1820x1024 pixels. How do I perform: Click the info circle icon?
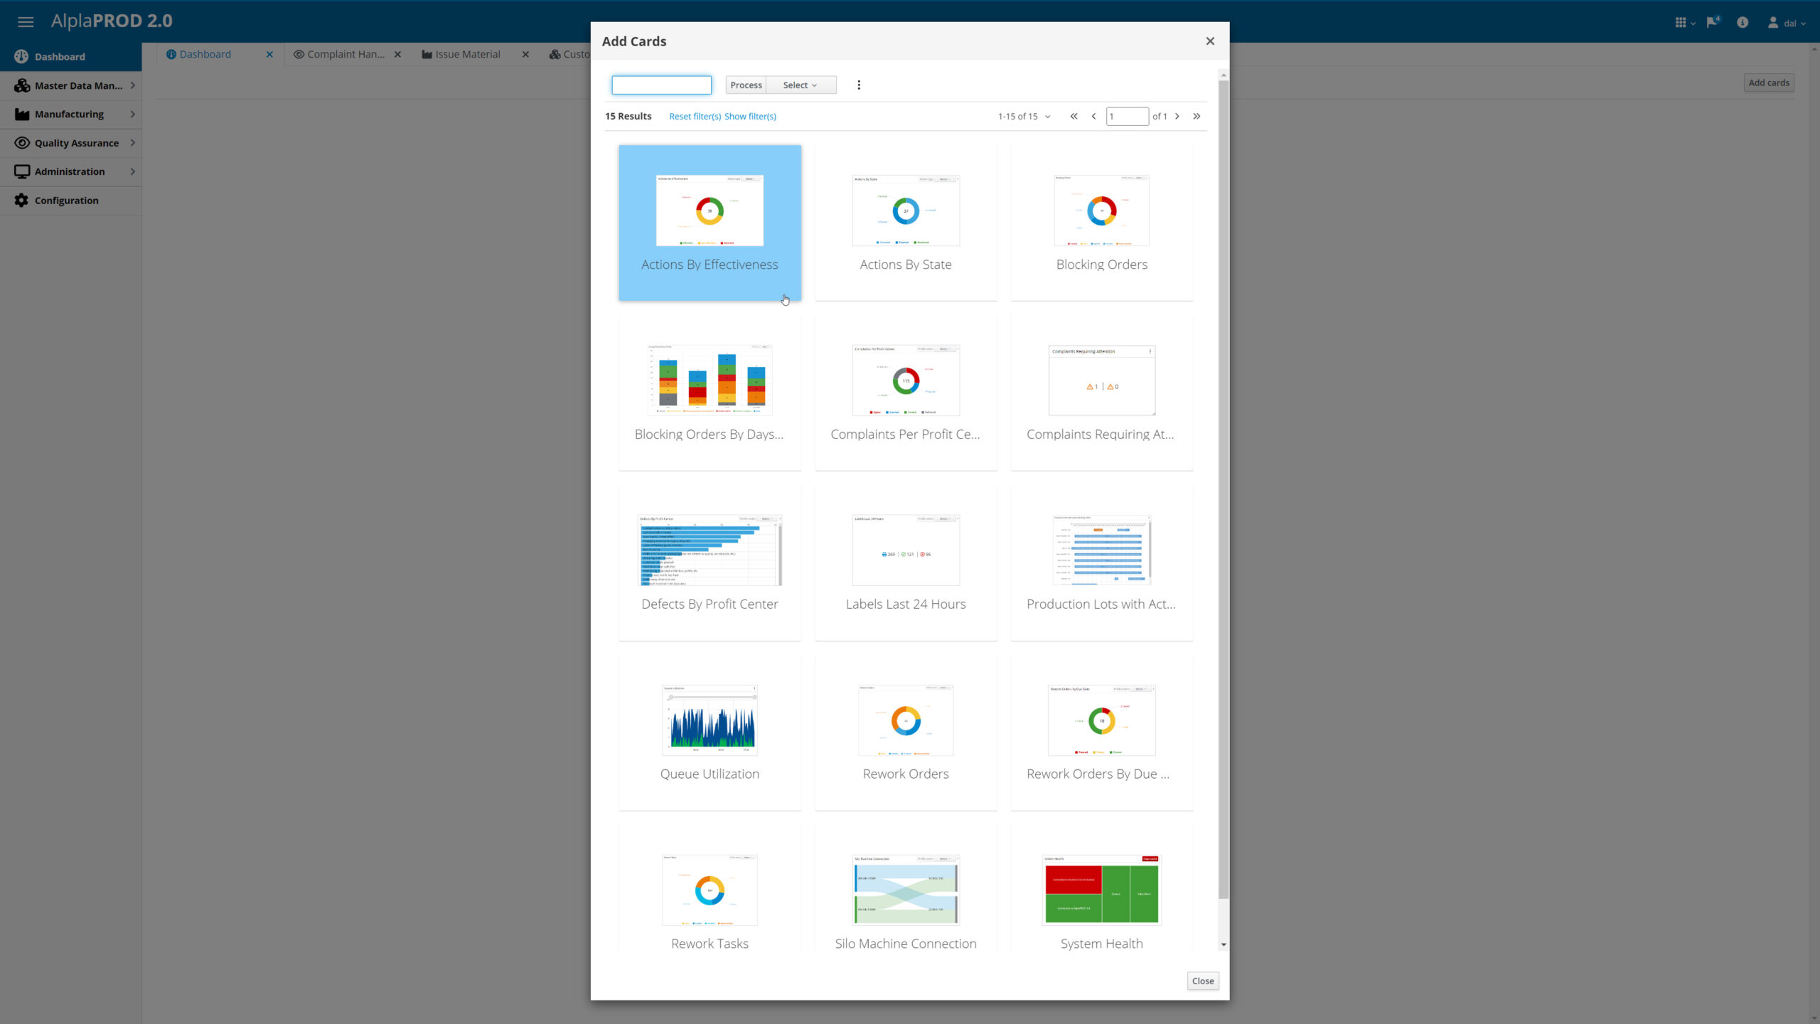1742,22
